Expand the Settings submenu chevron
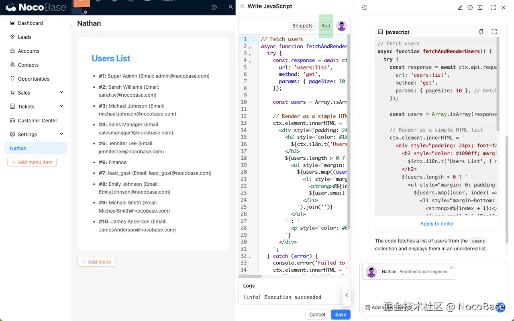 point(61,134)
